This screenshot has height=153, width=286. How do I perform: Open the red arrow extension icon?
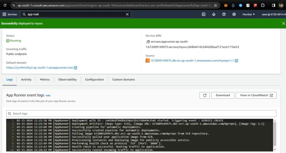point(255,5)
